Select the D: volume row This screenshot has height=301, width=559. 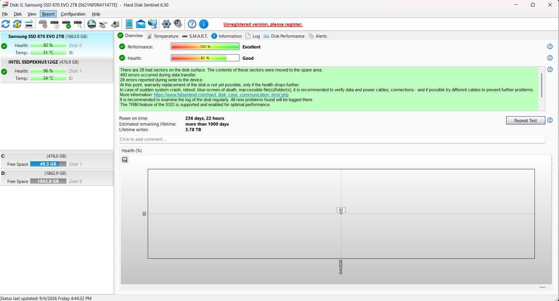pos(56,177)
